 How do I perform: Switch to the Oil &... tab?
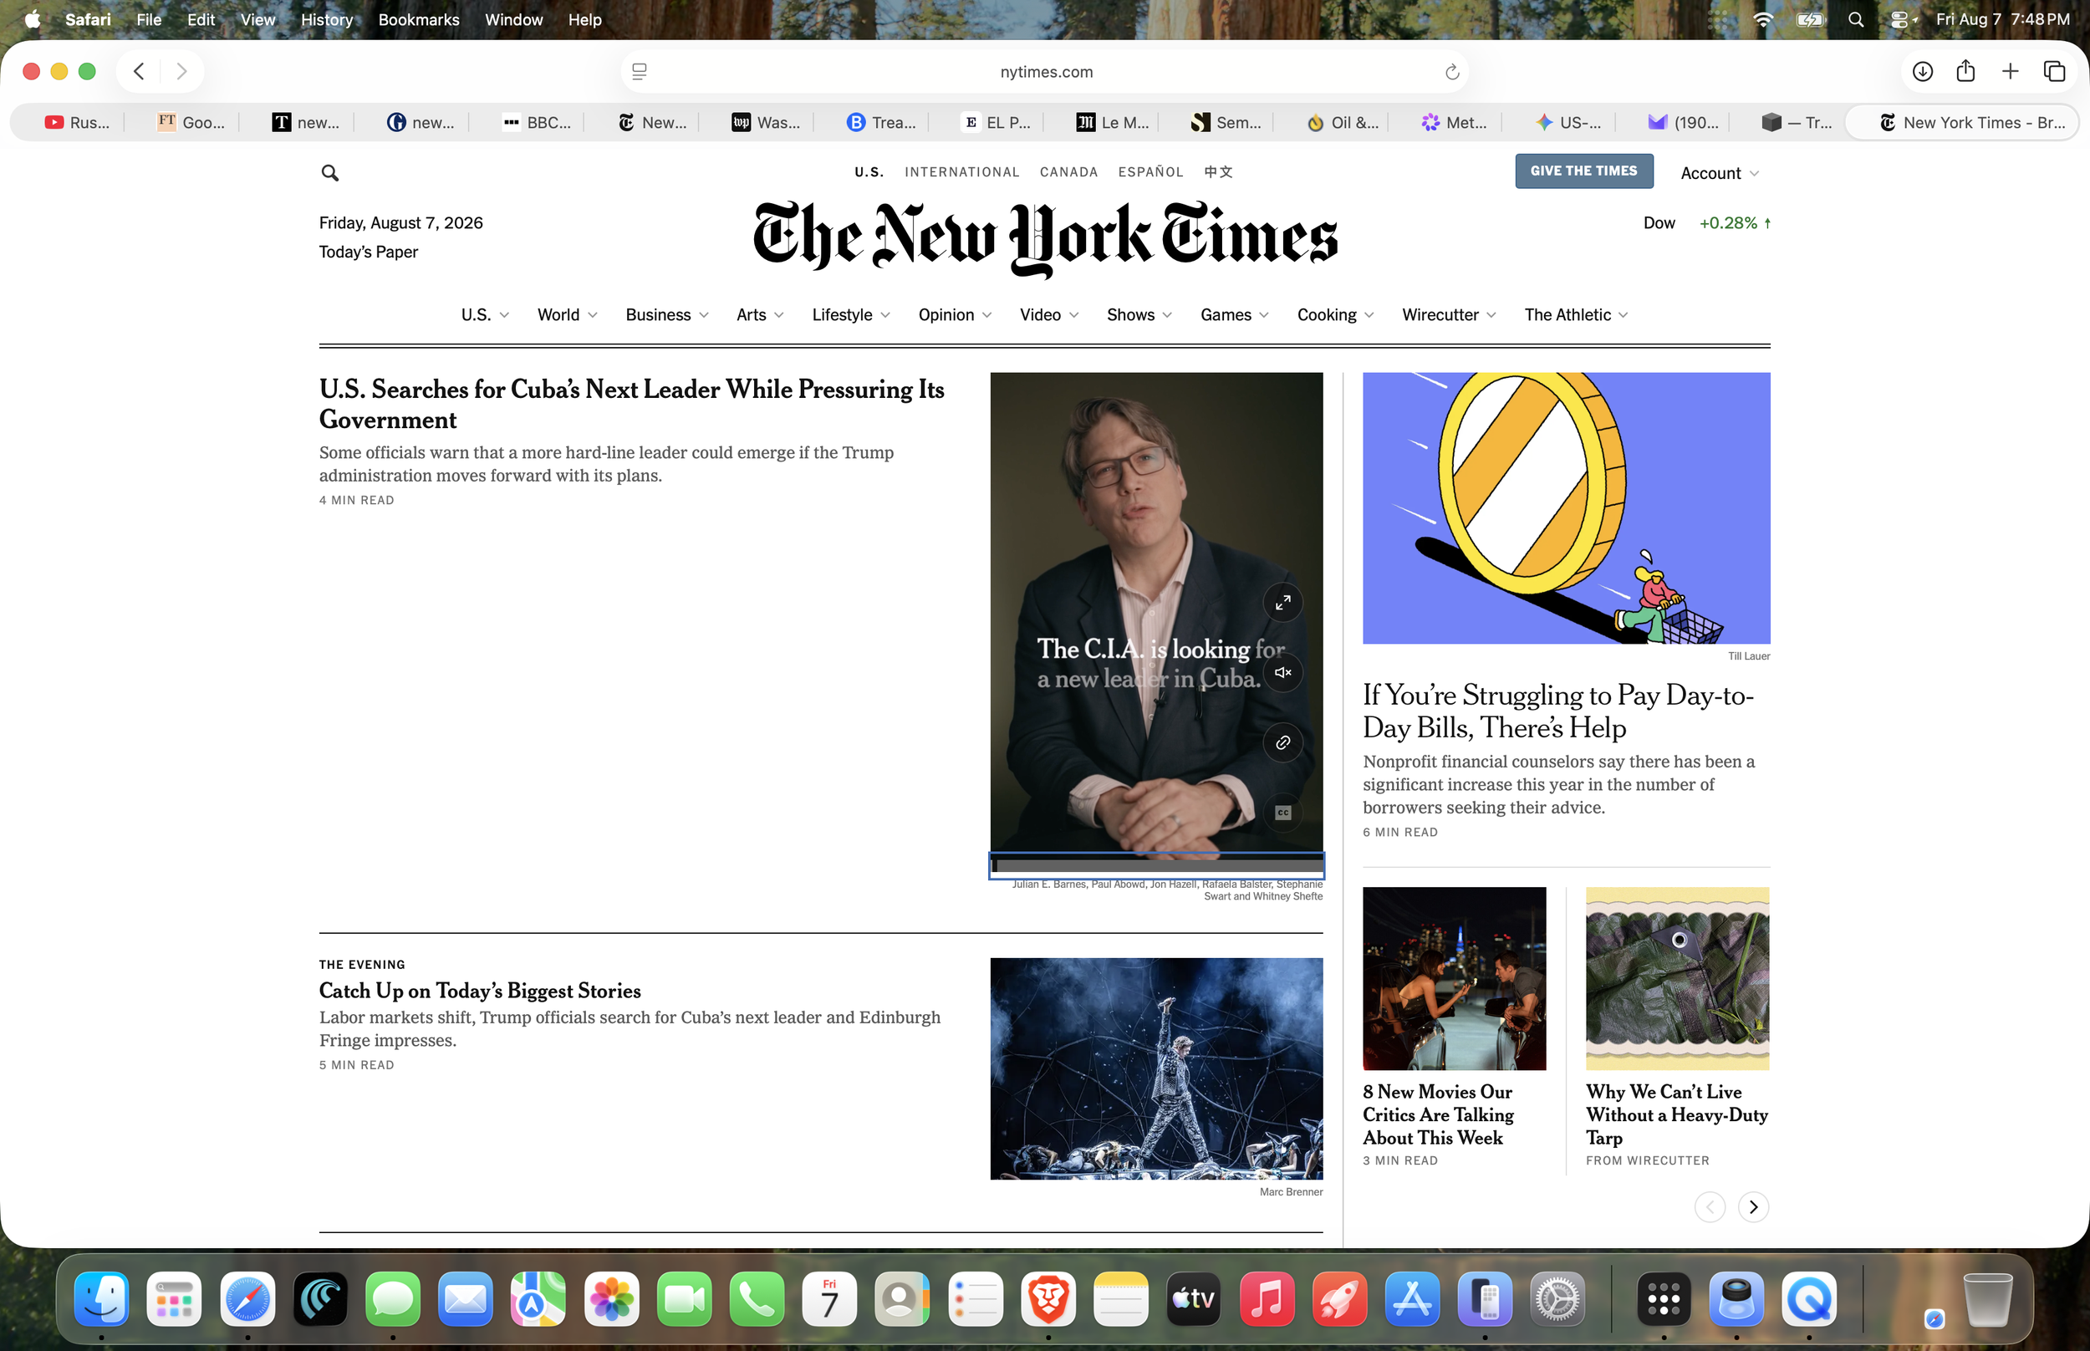pyautogui.click(x=1341, y=123)
